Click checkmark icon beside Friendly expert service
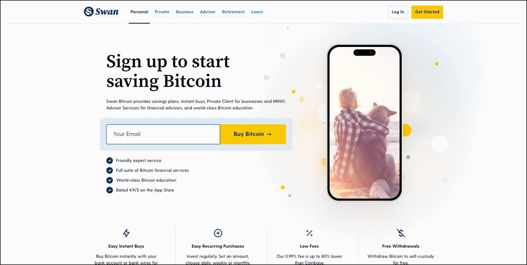The width and height of the screenshot is (527, 265). pos(110,161)
